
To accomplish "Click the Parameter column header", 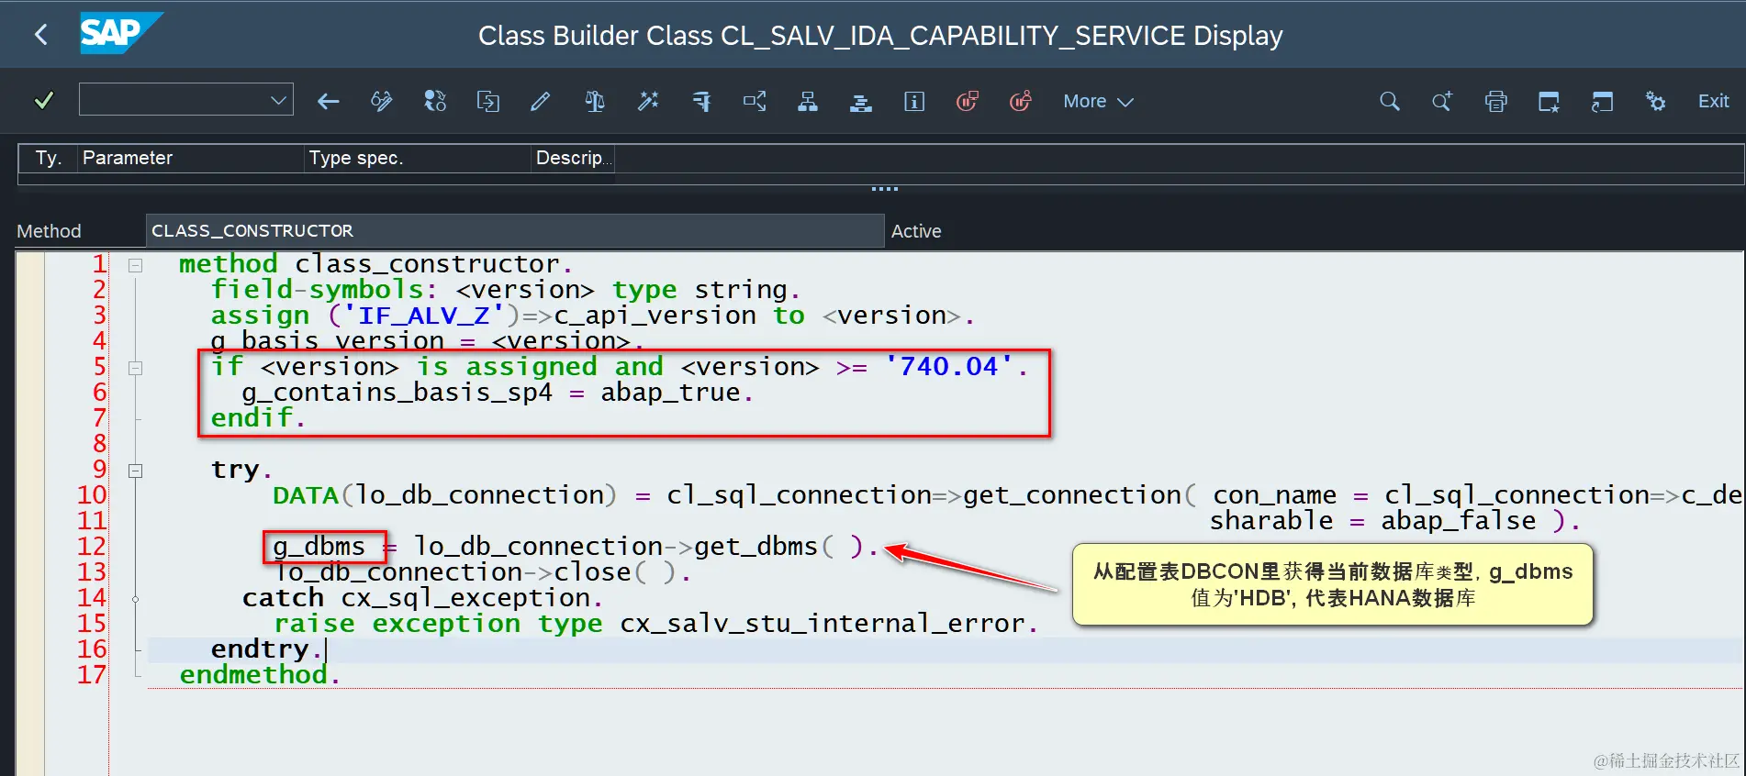I will point(190,158).
